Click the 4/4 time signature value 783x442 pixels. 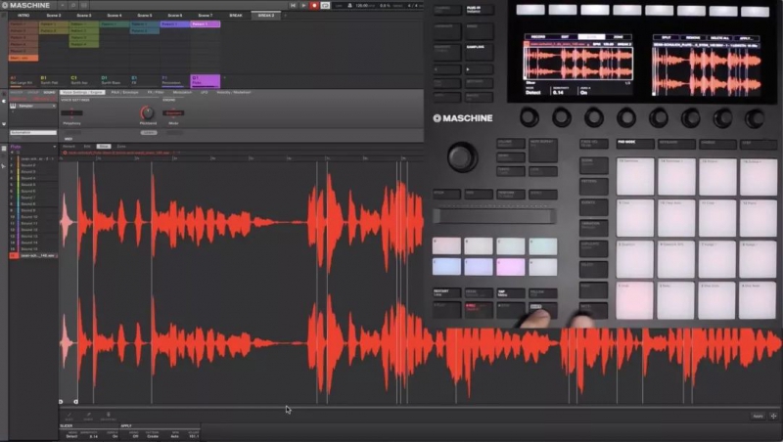click(412, 6)
